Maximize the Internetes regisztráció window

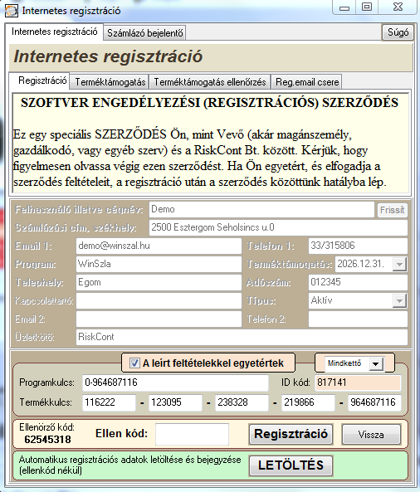pos(367,7)
